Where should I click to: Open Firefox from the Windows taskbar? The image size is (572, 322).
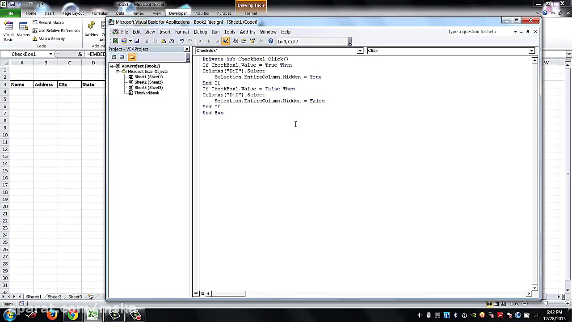tap(52, 315)
